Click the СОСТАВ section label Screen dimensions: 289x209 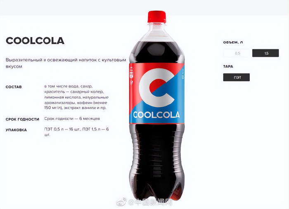[x=14, y=87]
